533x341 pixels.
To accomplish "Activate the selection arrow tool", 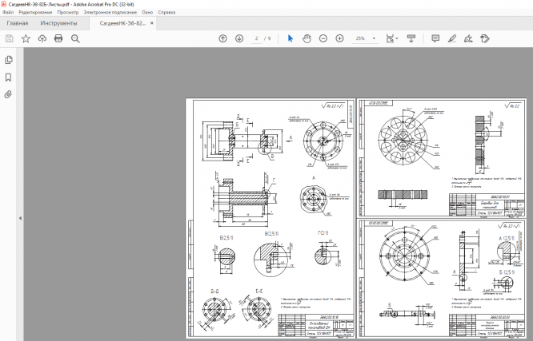I will coord(291,38).
